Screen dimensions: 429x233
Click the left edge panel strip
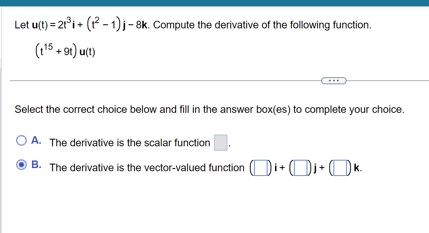(x=1, y=126)
